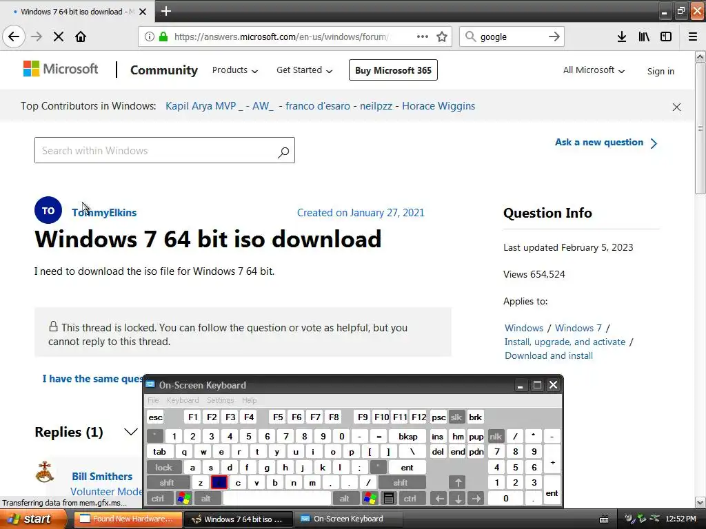Open page actions three-dot menu

[x=423, y=37]
